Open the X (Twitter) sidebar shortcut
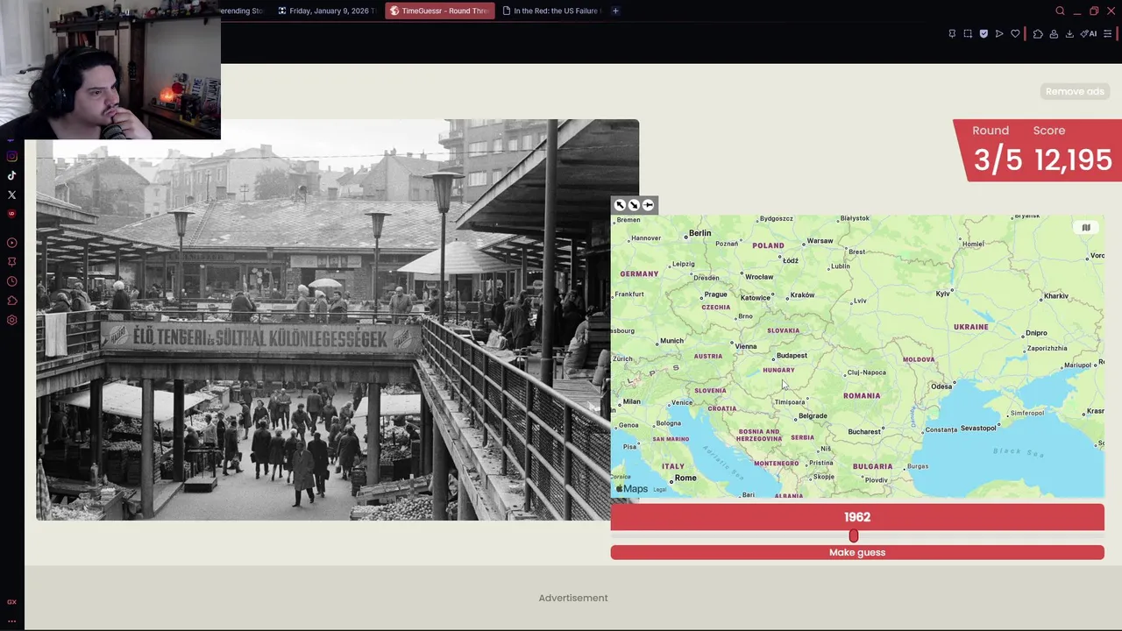This screenshot has height=631, width=1122. pos(11,195)
